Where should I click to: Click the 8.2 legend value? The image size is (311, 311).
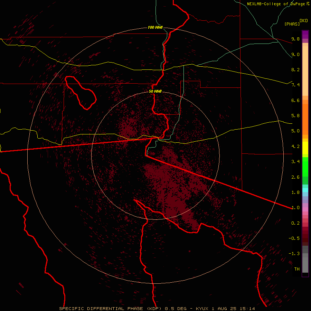click(295, 69)
